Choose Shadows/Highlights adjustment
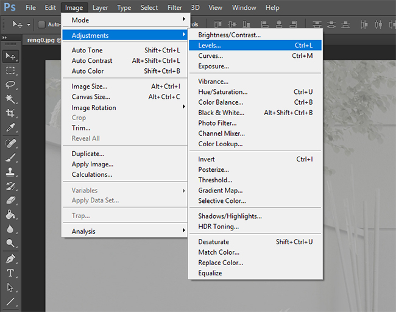This screenshot has height=312, width=396. 255,216
